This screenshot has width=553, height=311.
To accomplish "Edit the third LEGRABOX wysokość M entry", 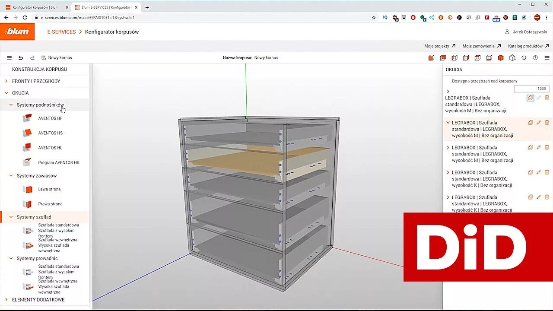I will [x=539, y=147].
